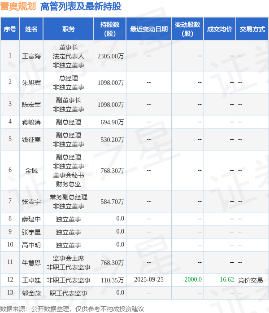Viewport: 269px width, 313px height.
Task: Click the 竞价交易 trade method cell
Action: 251,280
